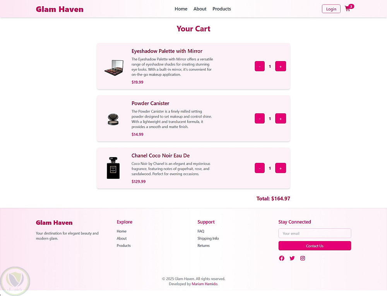
Task: Click the Support footer heading
Action: click(x=206, y=222)
